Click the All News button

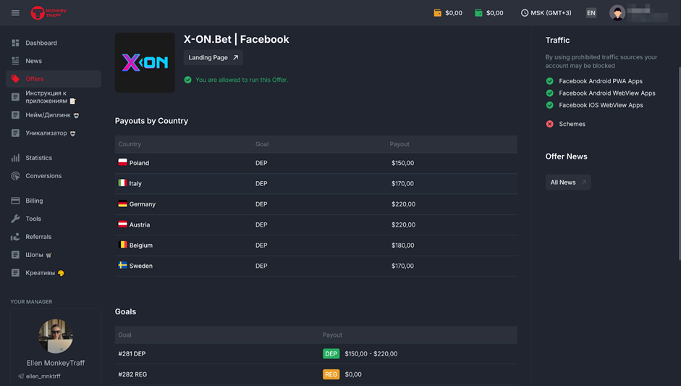[567, 182]
